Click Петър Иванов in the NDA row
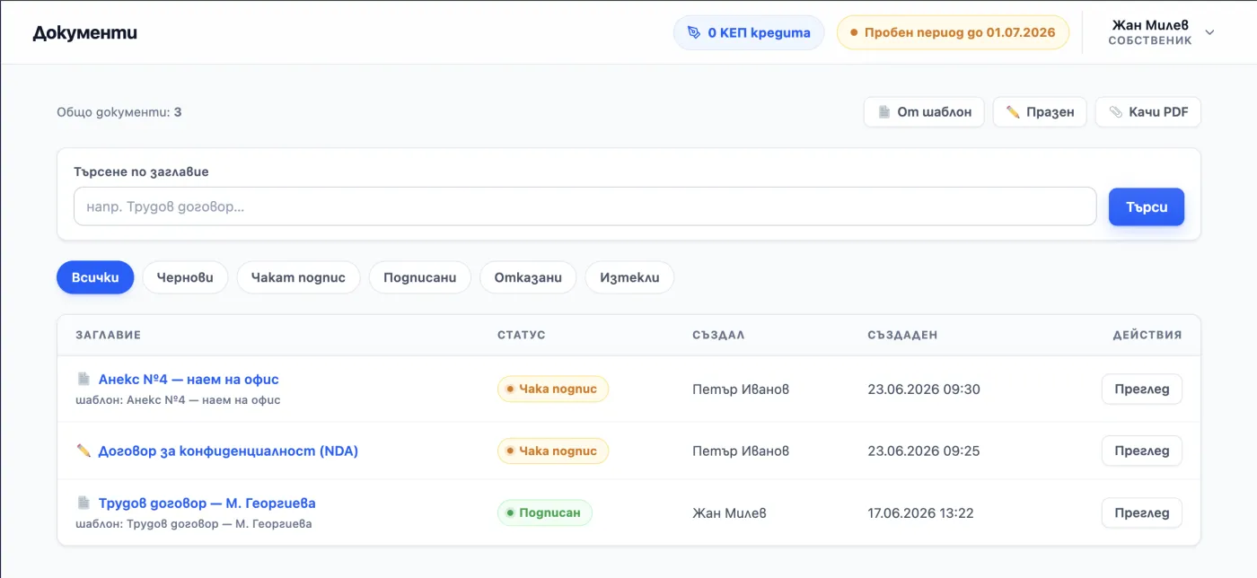The height and width of the screenshot is (578, 1257). pos(741,451)
